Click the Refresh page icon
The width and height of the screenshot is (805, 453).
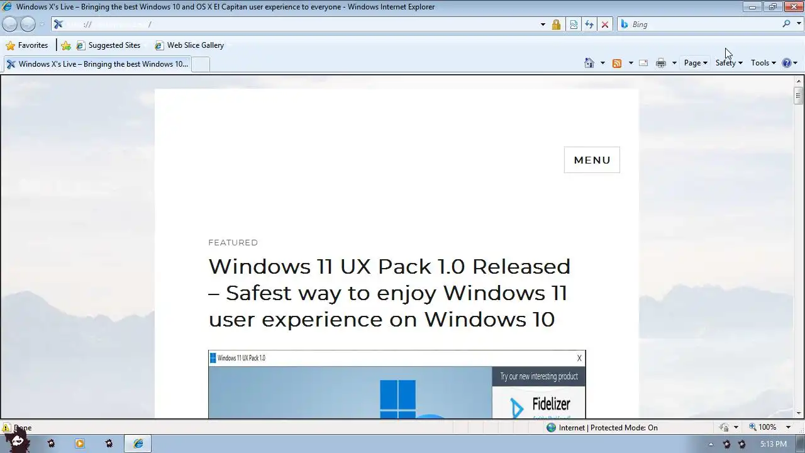(x=589, y=25)
